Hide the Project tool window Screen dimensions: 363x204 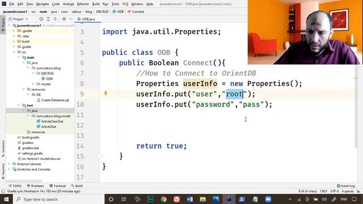pyautogui.click(x=71, y=19)
